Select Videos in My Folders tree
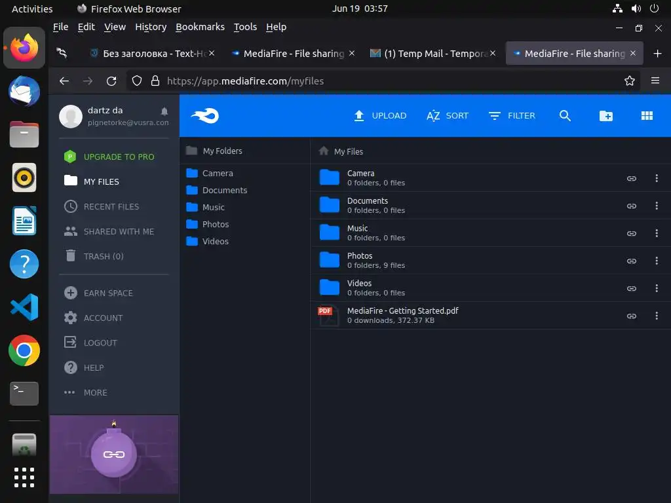 (208, 241)
